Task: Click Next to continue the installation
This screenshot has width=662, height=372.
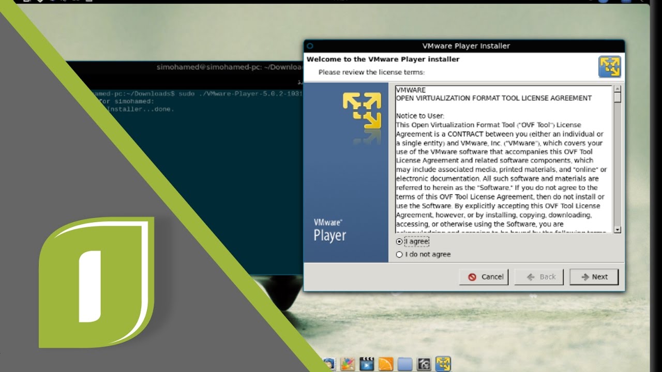Action: click(x=594, y=277)
